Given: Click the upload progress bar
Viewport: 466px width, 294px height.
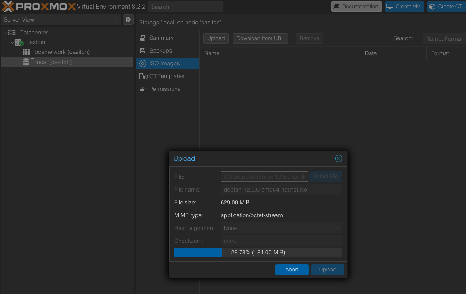Looking at the screenshot, I should pos(258,253).
